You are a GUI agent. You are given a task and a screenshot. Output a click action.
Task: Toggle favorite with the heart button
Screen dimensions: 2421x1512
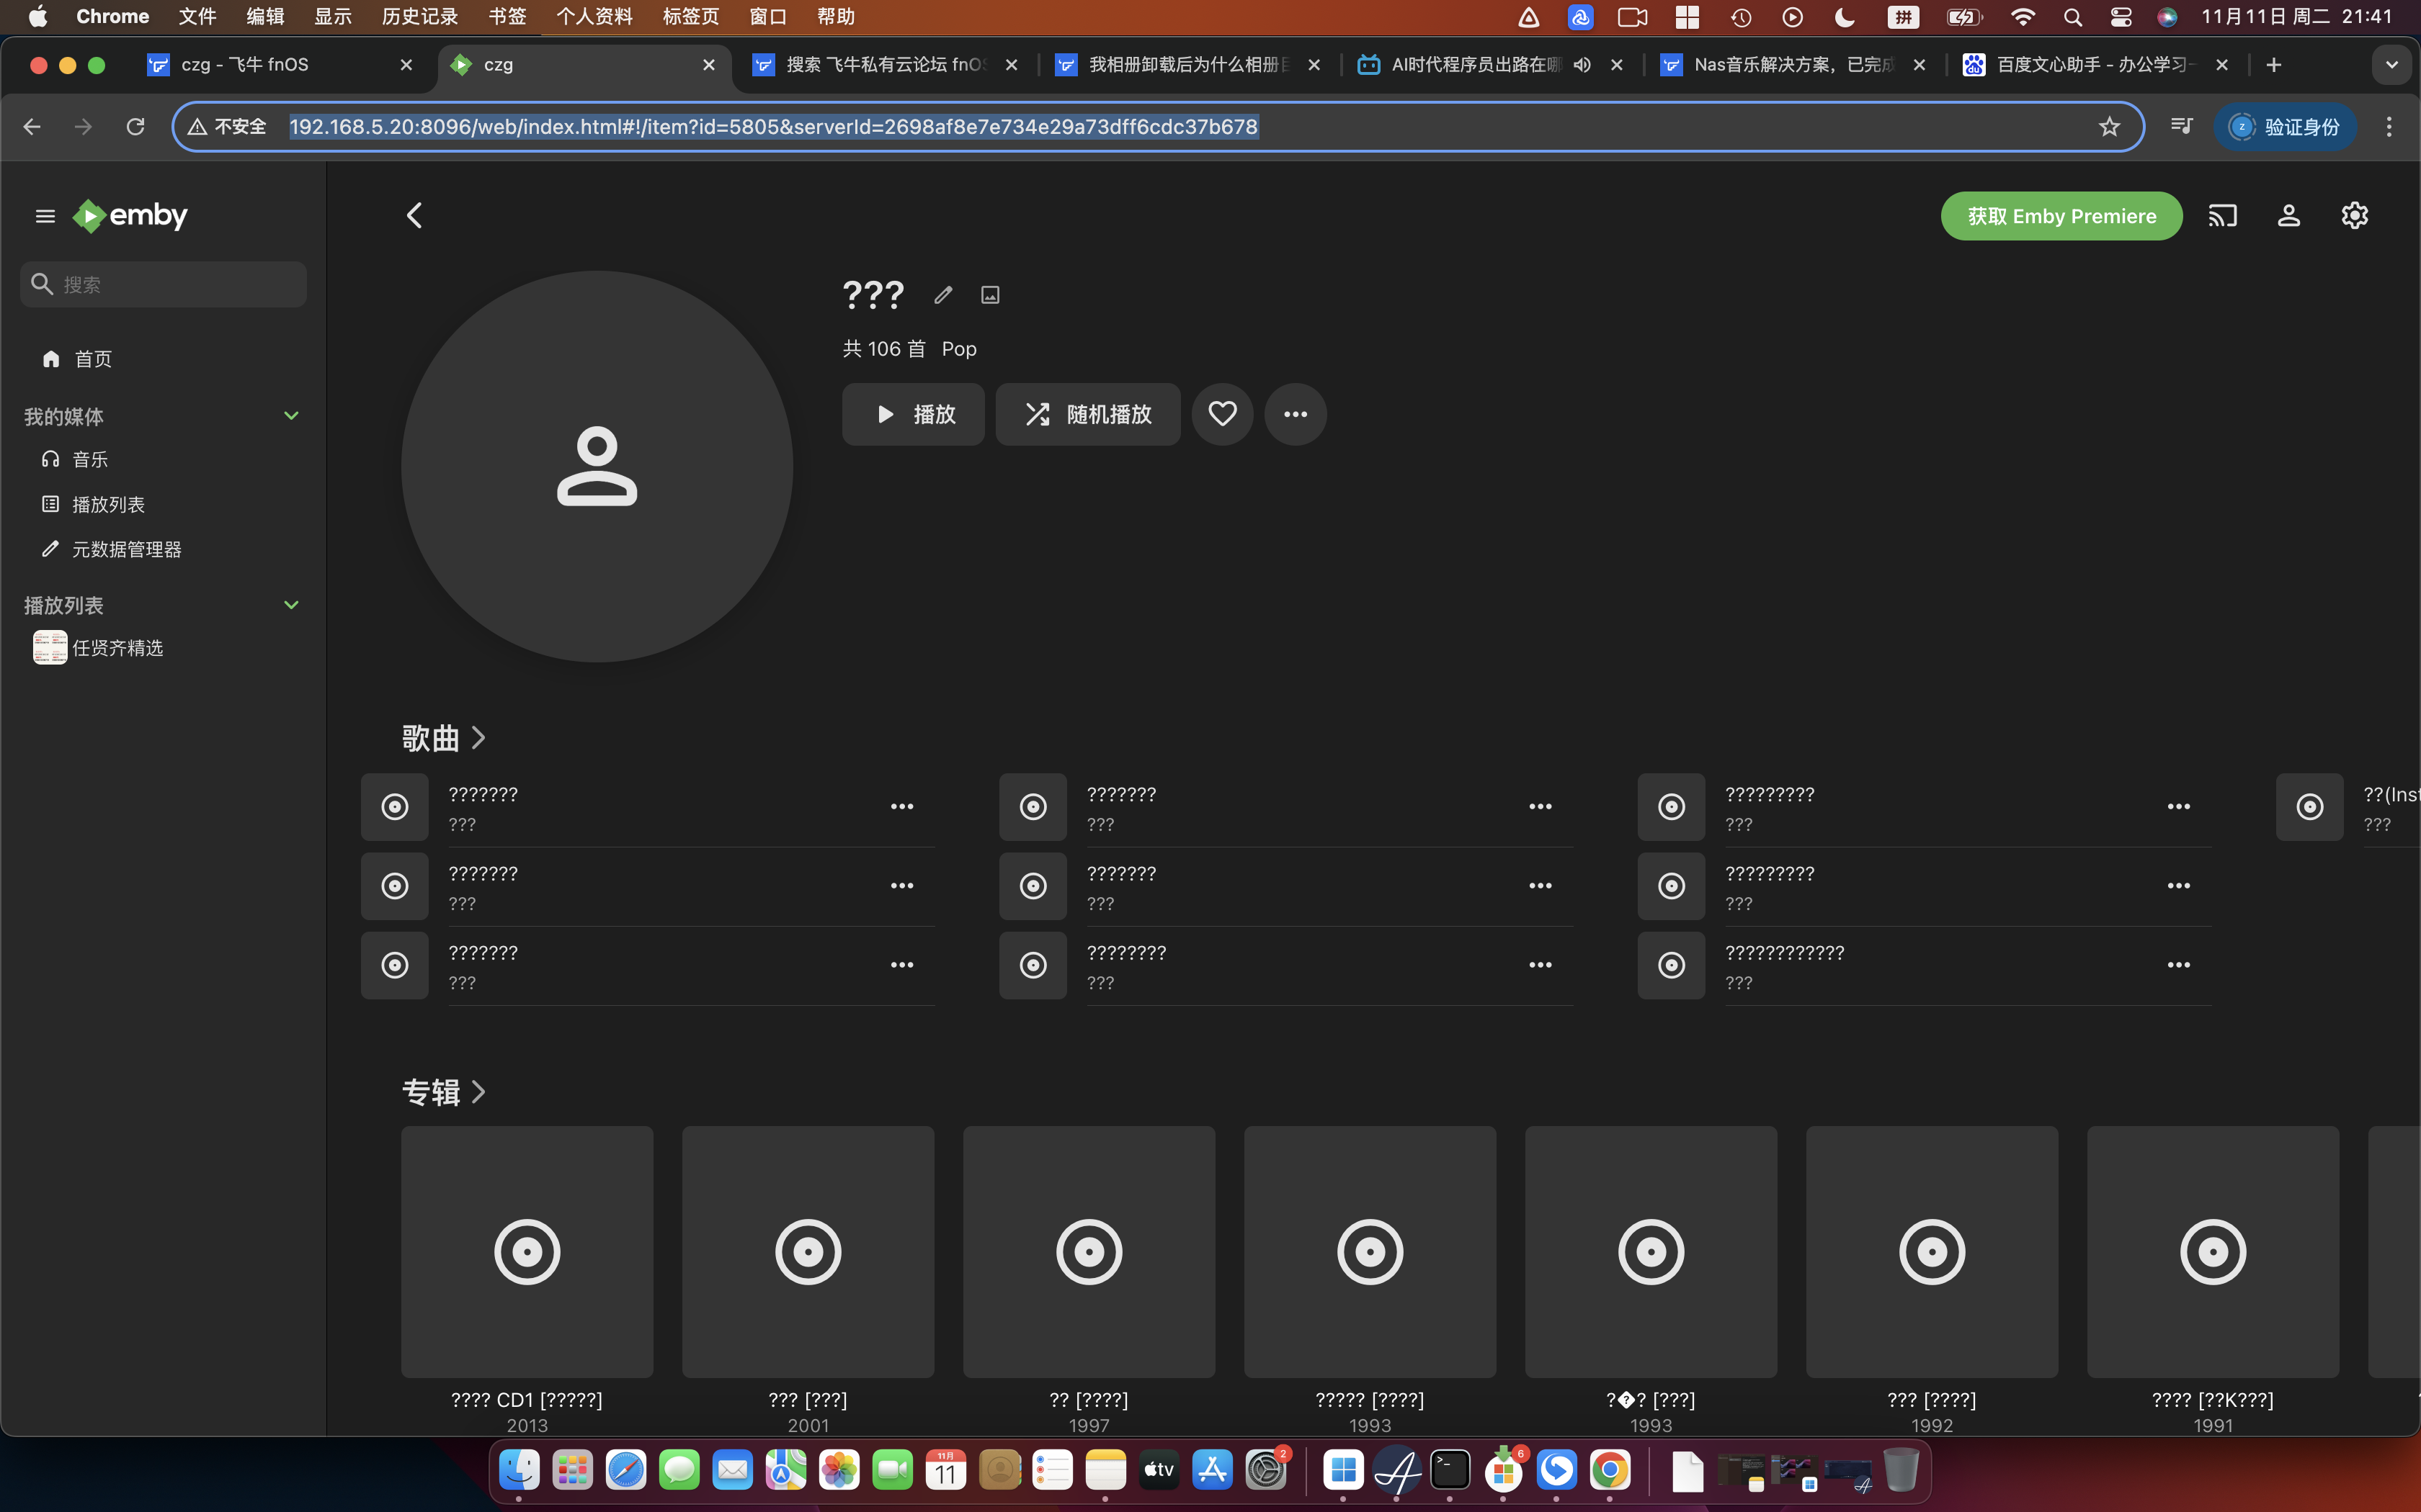[1221, 414]
